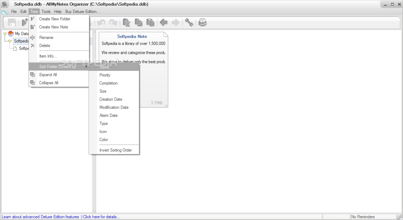Sort folder content by Priority
Screen dimensions: 403x220
[114, 75]
